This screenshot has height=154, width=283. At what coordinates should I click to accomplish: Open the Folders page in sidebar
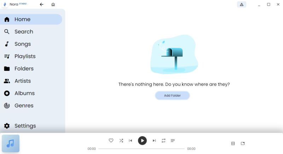point(31,69)
